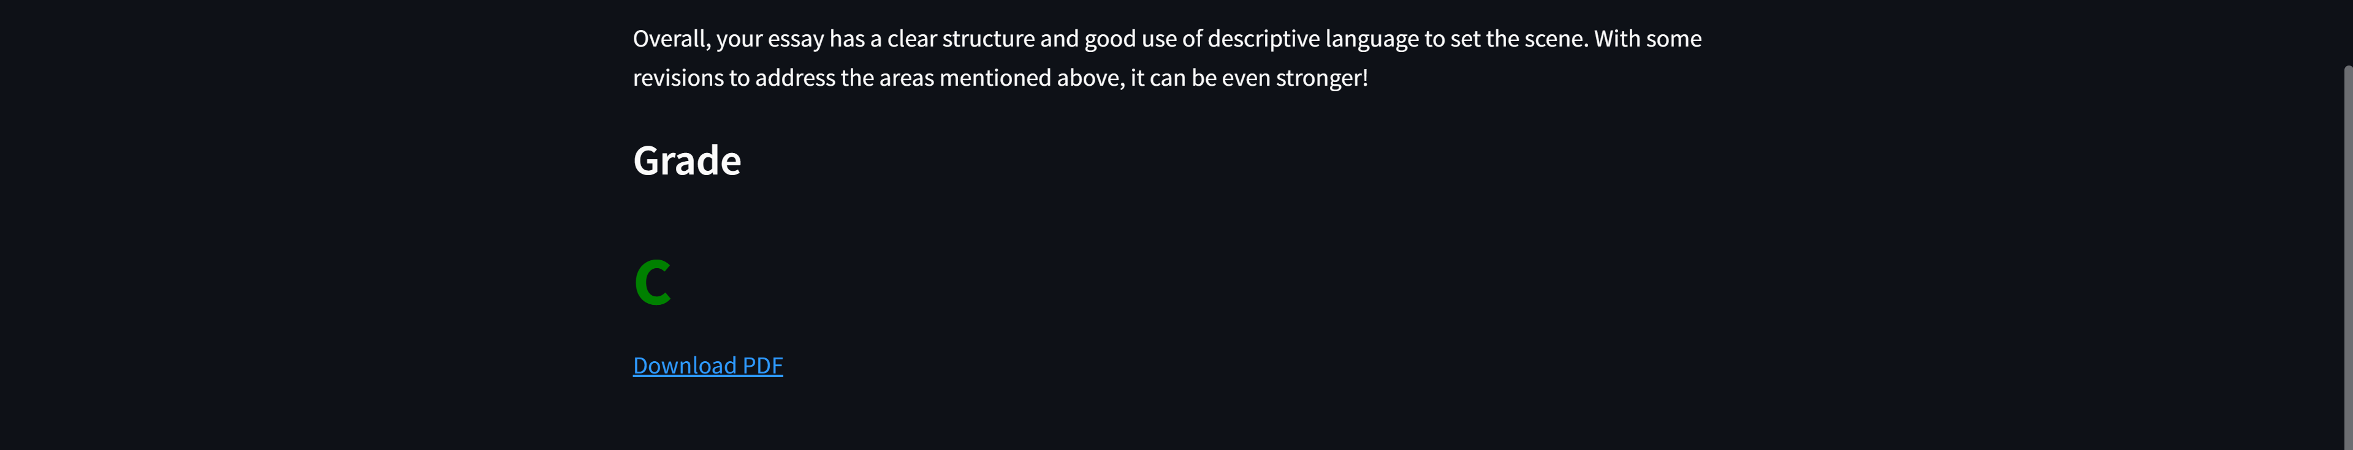
Task: Click the word "revisions" starting the second line
Action: click(x=678, y=78)
